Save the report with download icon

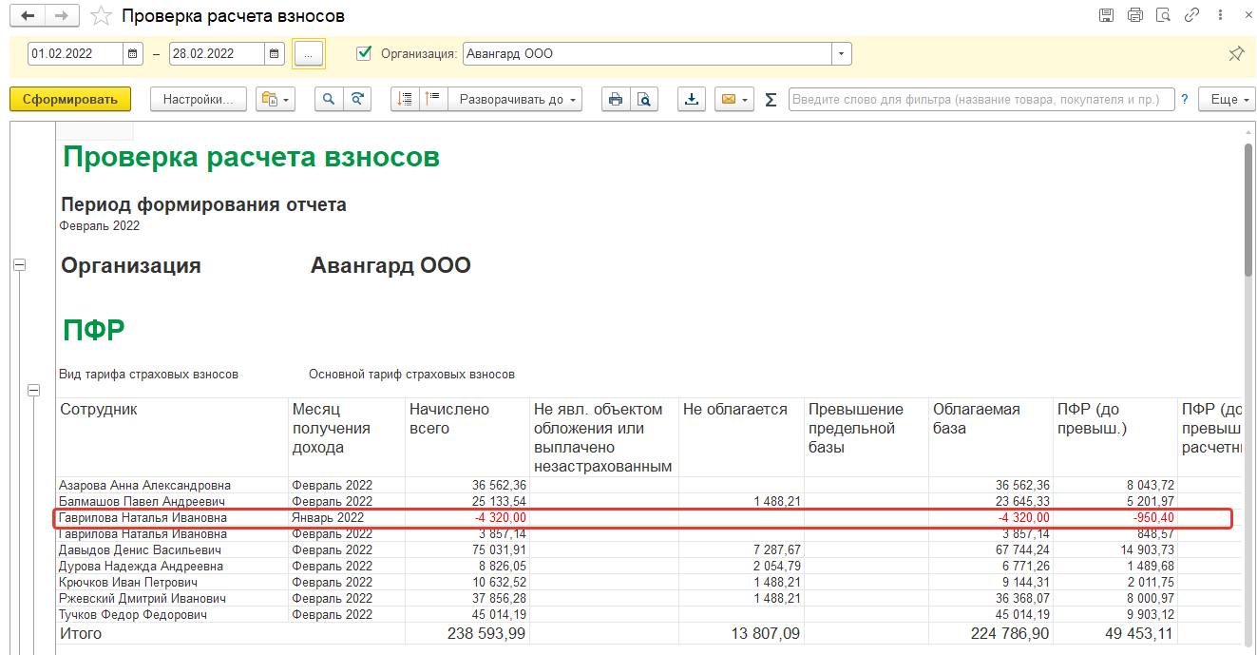(x=692, y=99)
